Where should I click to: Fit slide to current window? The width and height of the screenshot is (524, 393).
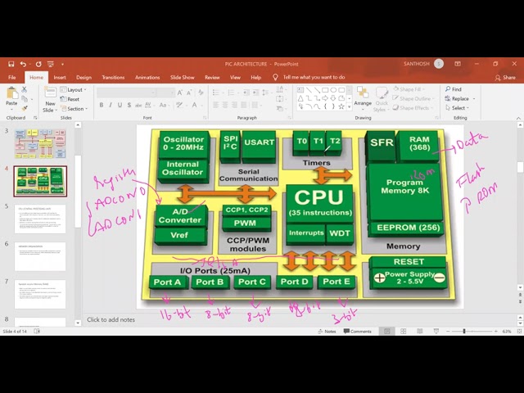(519, 331)
